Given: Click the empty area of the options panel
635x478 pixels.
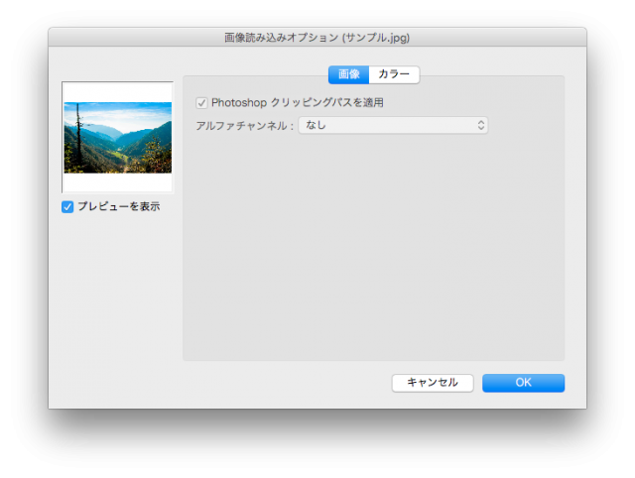Looking at the screenshot, I should click(x=373, y=248).
